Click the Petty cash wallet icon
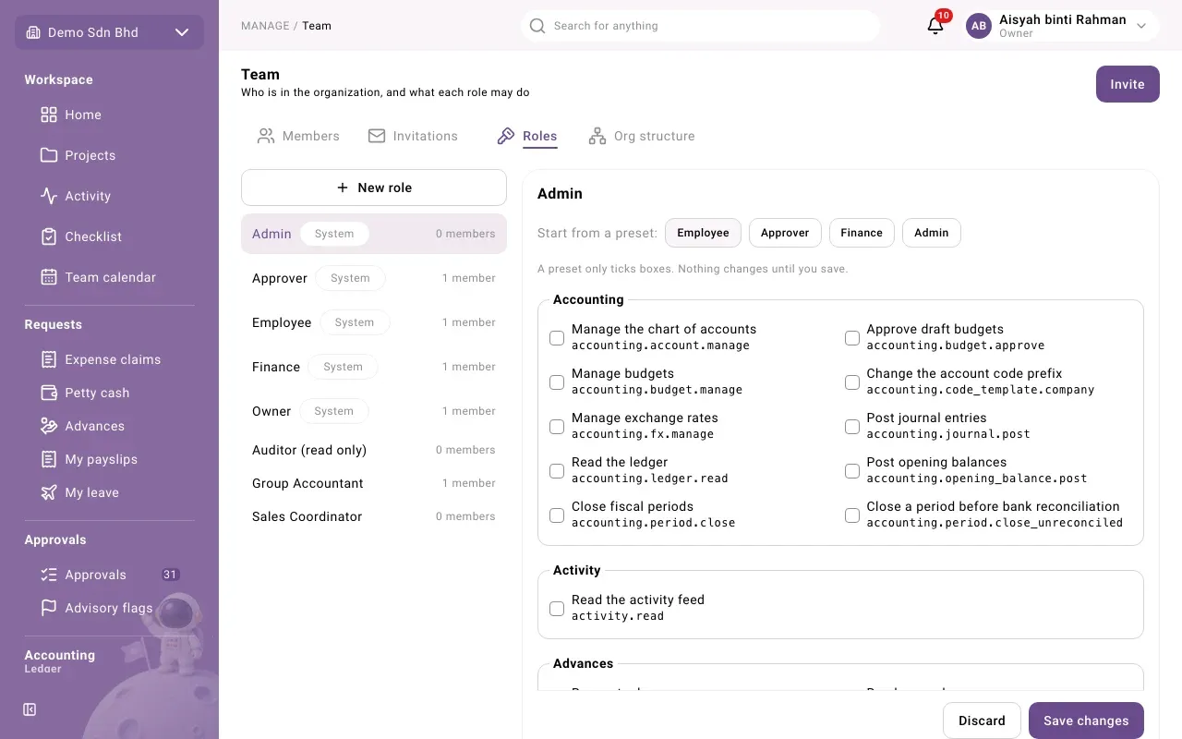Image resolution: width=1182 pixels, height=739 pixels. (49, 393)
